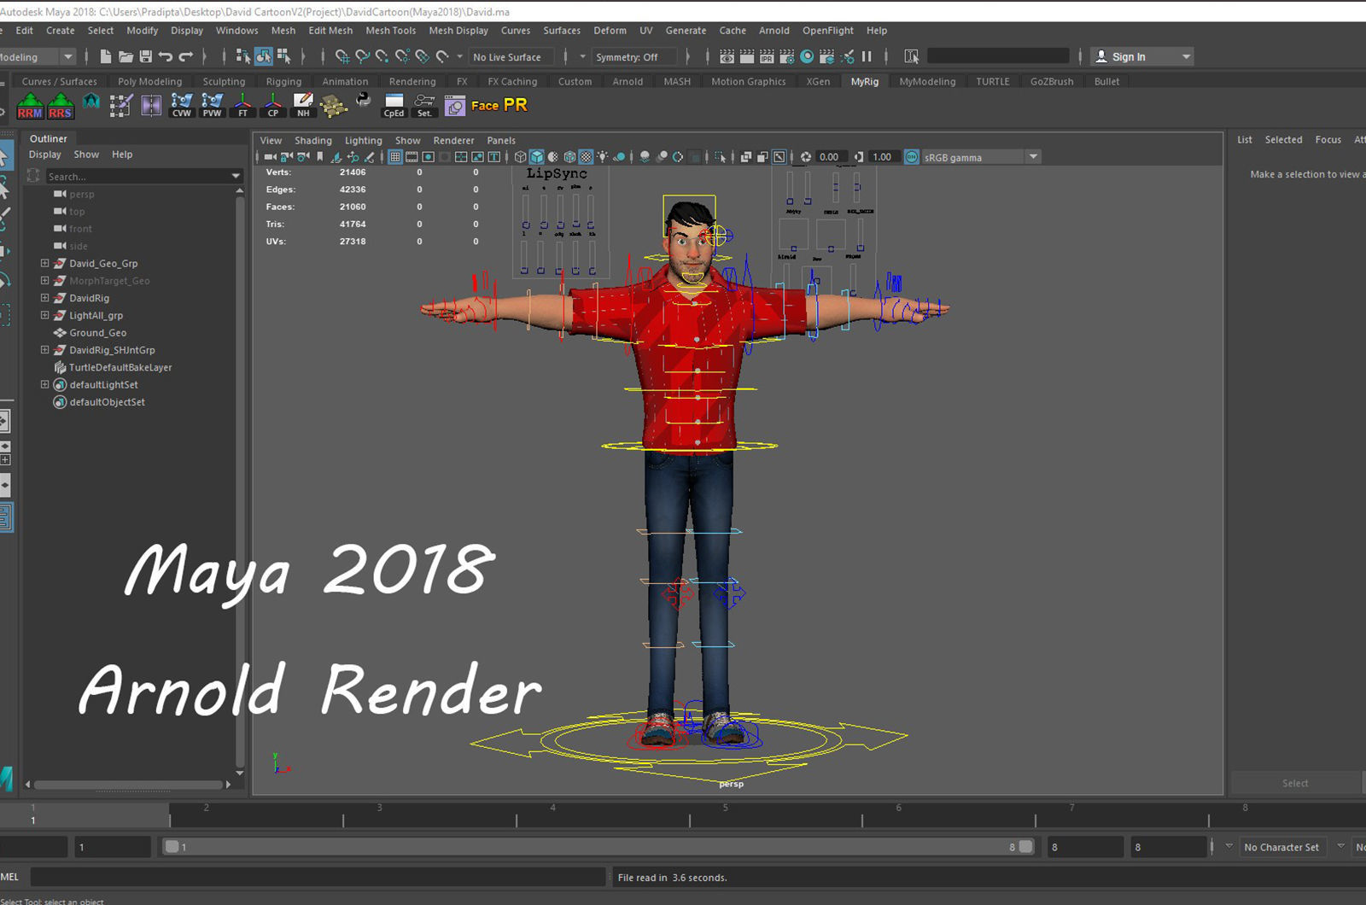The width and height of the screenshot is (1366, 905).
Task: Switch to the Rigging shelf tab
Action: pos(283,82)
